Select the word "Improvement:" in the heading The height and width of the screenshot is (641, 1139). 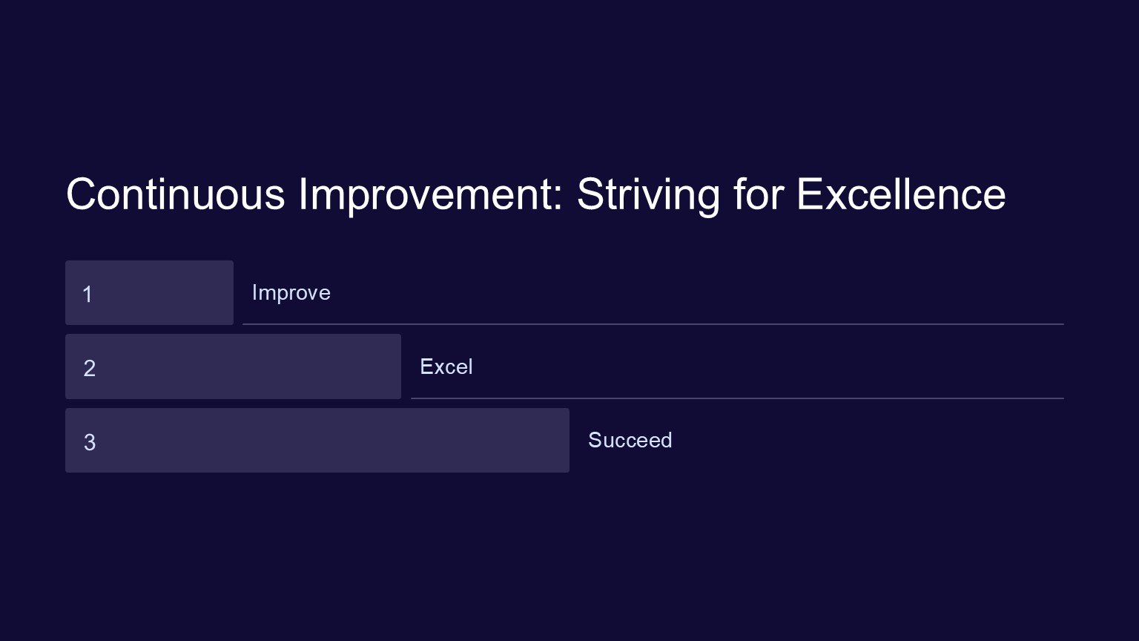coord(430,194)
